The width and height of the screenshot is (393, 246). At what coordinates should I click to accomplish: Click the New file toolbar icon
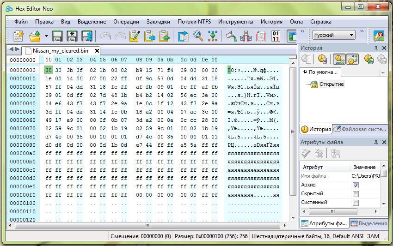[18, 36]
